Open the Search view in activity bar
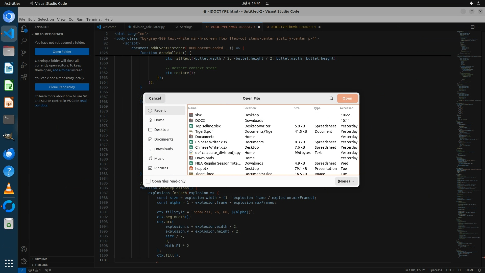The image size is (485, 273). coord(24,40)
